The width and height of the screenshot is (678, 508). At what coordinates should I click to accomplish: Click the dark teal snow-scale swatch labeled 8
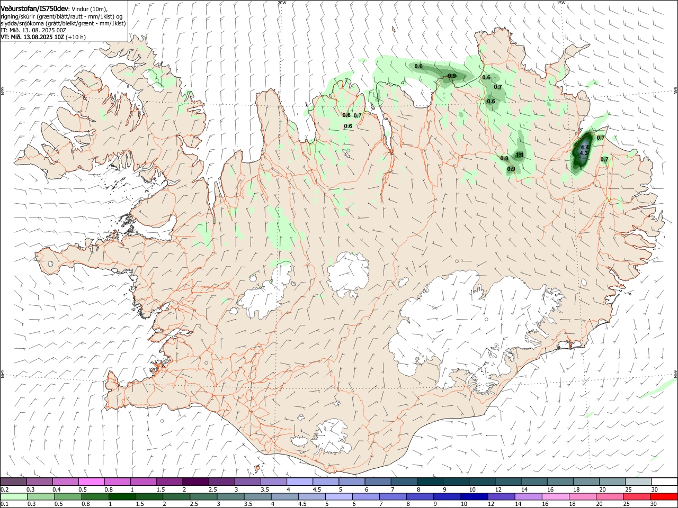430,482
